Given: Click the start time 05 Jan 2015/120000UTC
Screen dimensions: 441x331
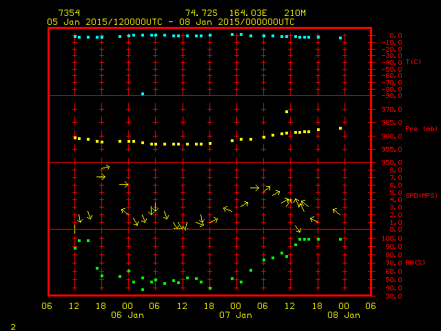Looking at the screenshot, I should (105, 22).
